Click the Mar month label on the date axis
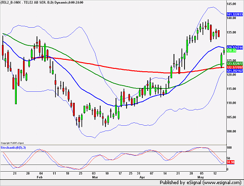244x186 pixels. [95, 177]
